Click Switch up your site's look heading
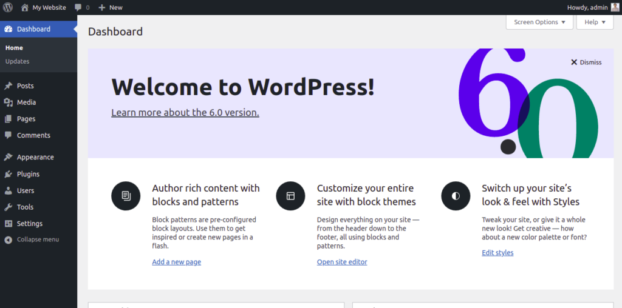This screenshot has height=308, width=622. coord(531,195)
